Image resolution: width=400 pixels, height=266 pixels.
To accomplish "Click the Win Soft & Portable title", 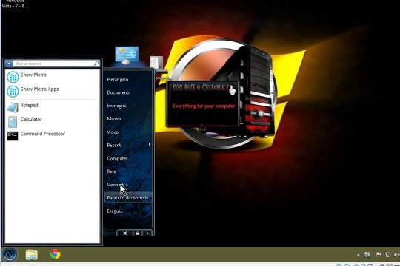I will [x=201, y=86].
